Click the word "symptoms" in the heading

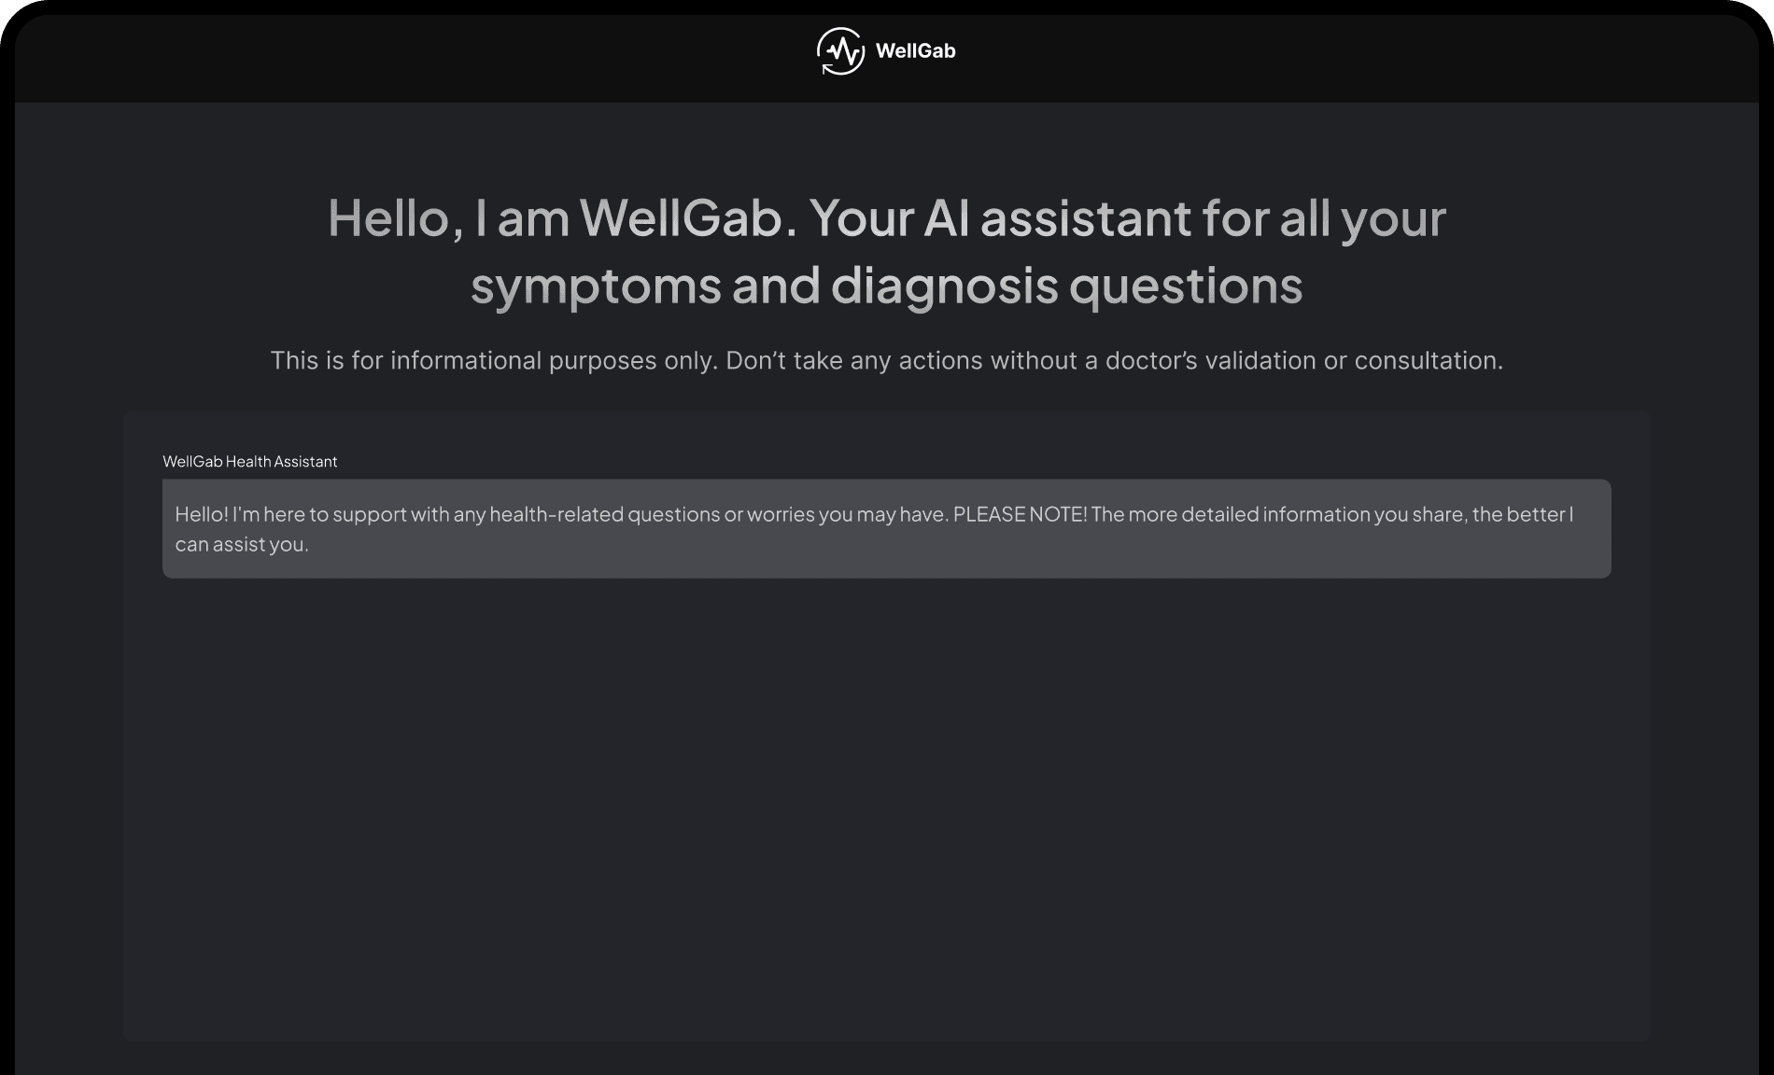coord(596,286)
